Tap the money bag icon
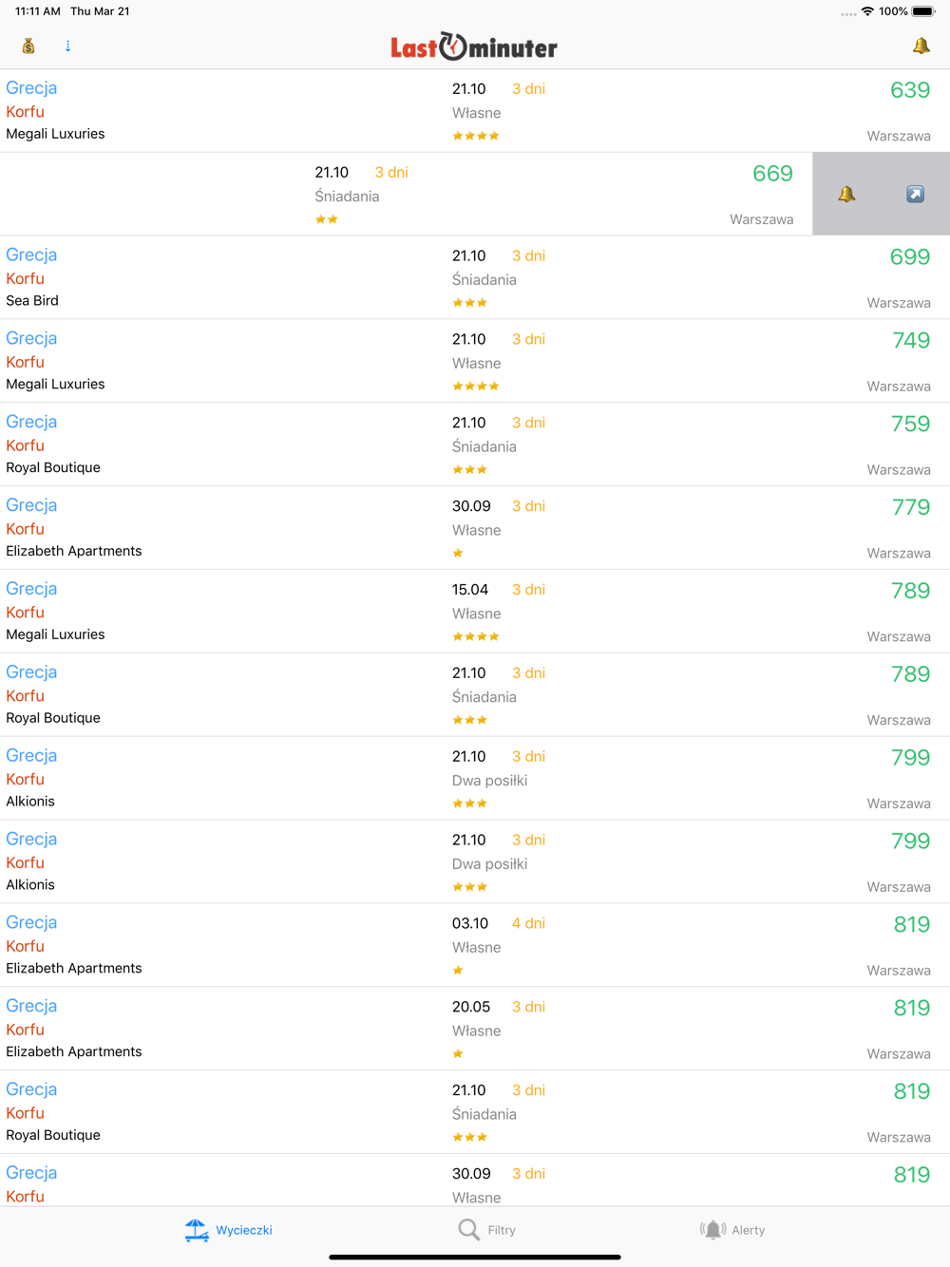Screen dimensions: 950x1267 (28, 46)
